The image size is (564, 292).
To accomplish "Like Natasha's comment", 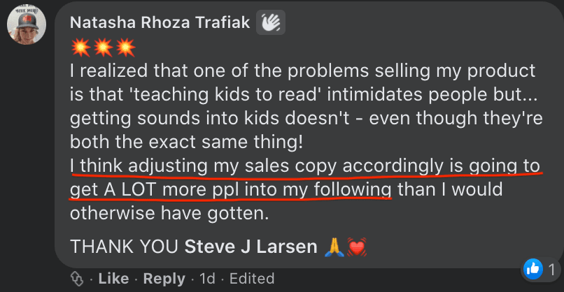I will 113,279.
